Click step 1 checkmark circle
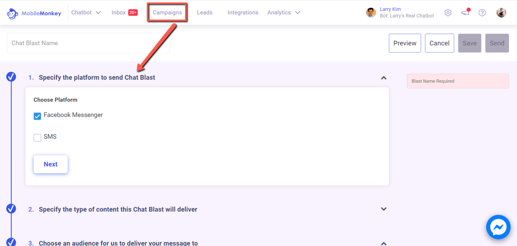The height and width of the screenshot is (246, 517). pyautogui.click(x=11, y=77)
